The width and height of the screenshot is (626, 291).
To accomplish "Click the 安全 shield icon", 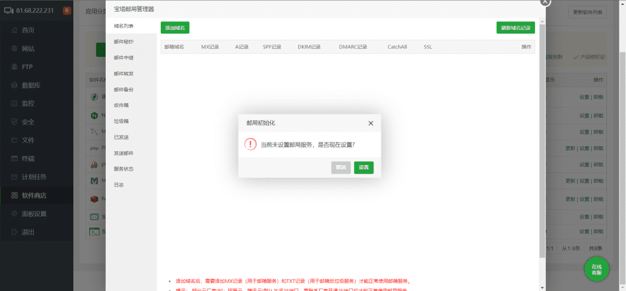I will tap(14, 122).
